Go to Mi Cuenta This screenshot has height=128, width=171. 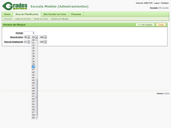pos(164,8)
